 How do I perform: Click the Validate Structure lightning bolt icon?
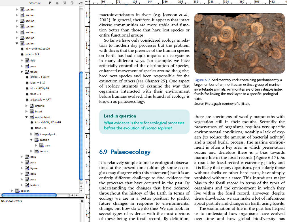[50, 3]
